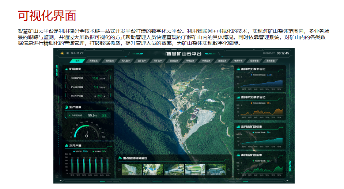Click the 本月采矿回采率 panel icon

[x=237, y=155]
